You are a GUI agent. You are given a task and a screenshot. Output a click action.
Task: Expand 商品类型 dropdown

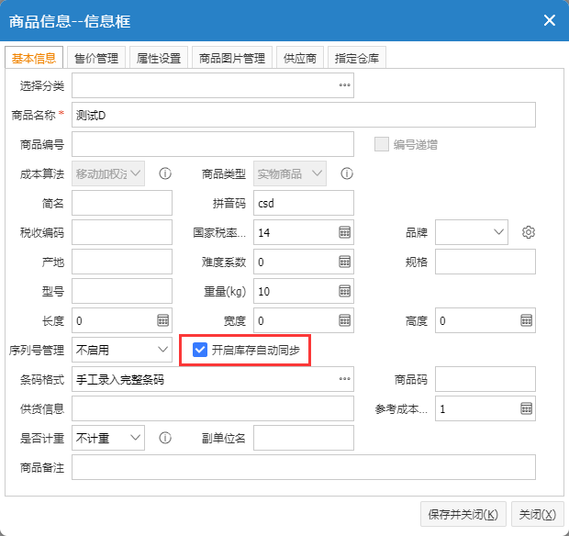point(290,173)
